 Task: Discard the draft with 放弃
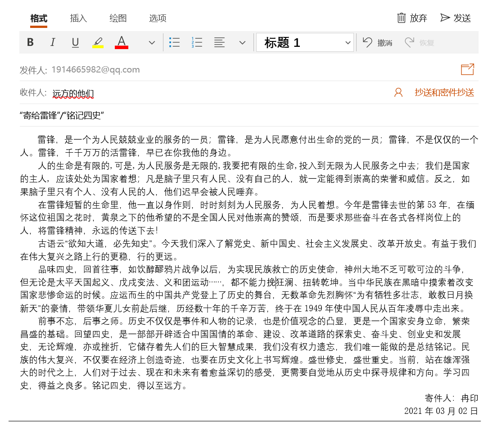pyautogui.click(x=412, y=18)
